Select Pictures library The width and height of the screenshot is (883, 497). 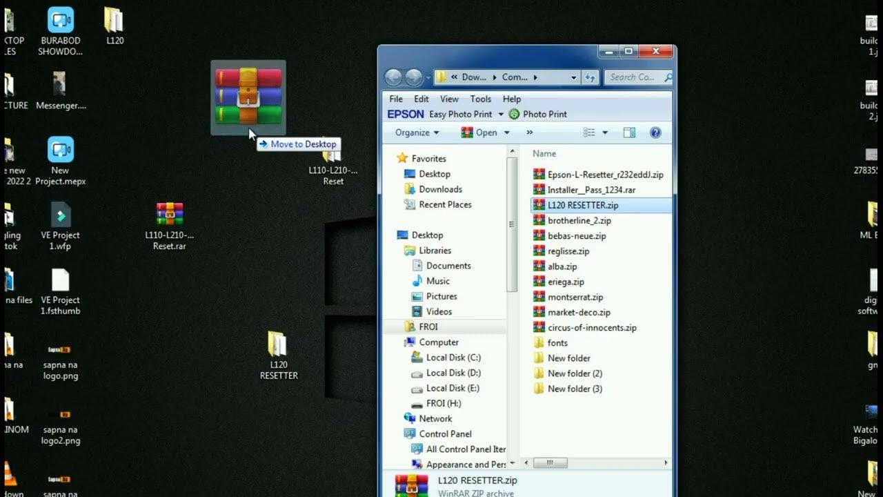(x=441, y=296)
